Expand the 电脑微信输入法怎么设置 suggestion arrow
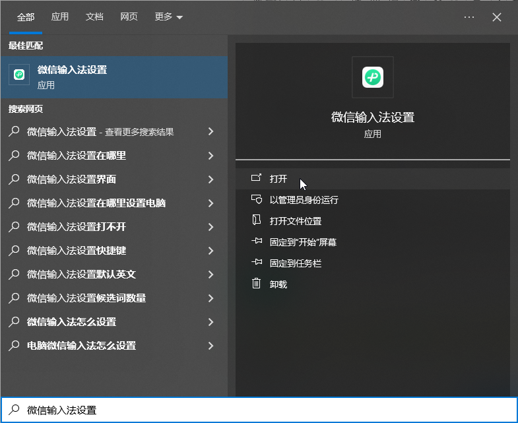Image resolution: width=518 pixels, height=423 pixels. point(210,346)
